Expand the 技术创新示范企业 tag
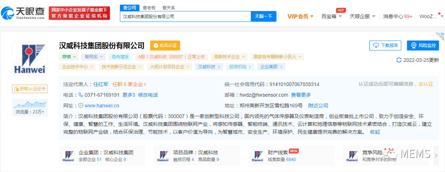 pyautogui.click(x=122, y=67)
